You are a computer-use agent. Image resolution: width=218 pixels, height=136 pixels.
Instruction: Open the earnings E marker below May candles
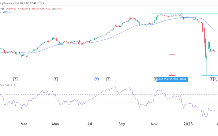point(55,79)
